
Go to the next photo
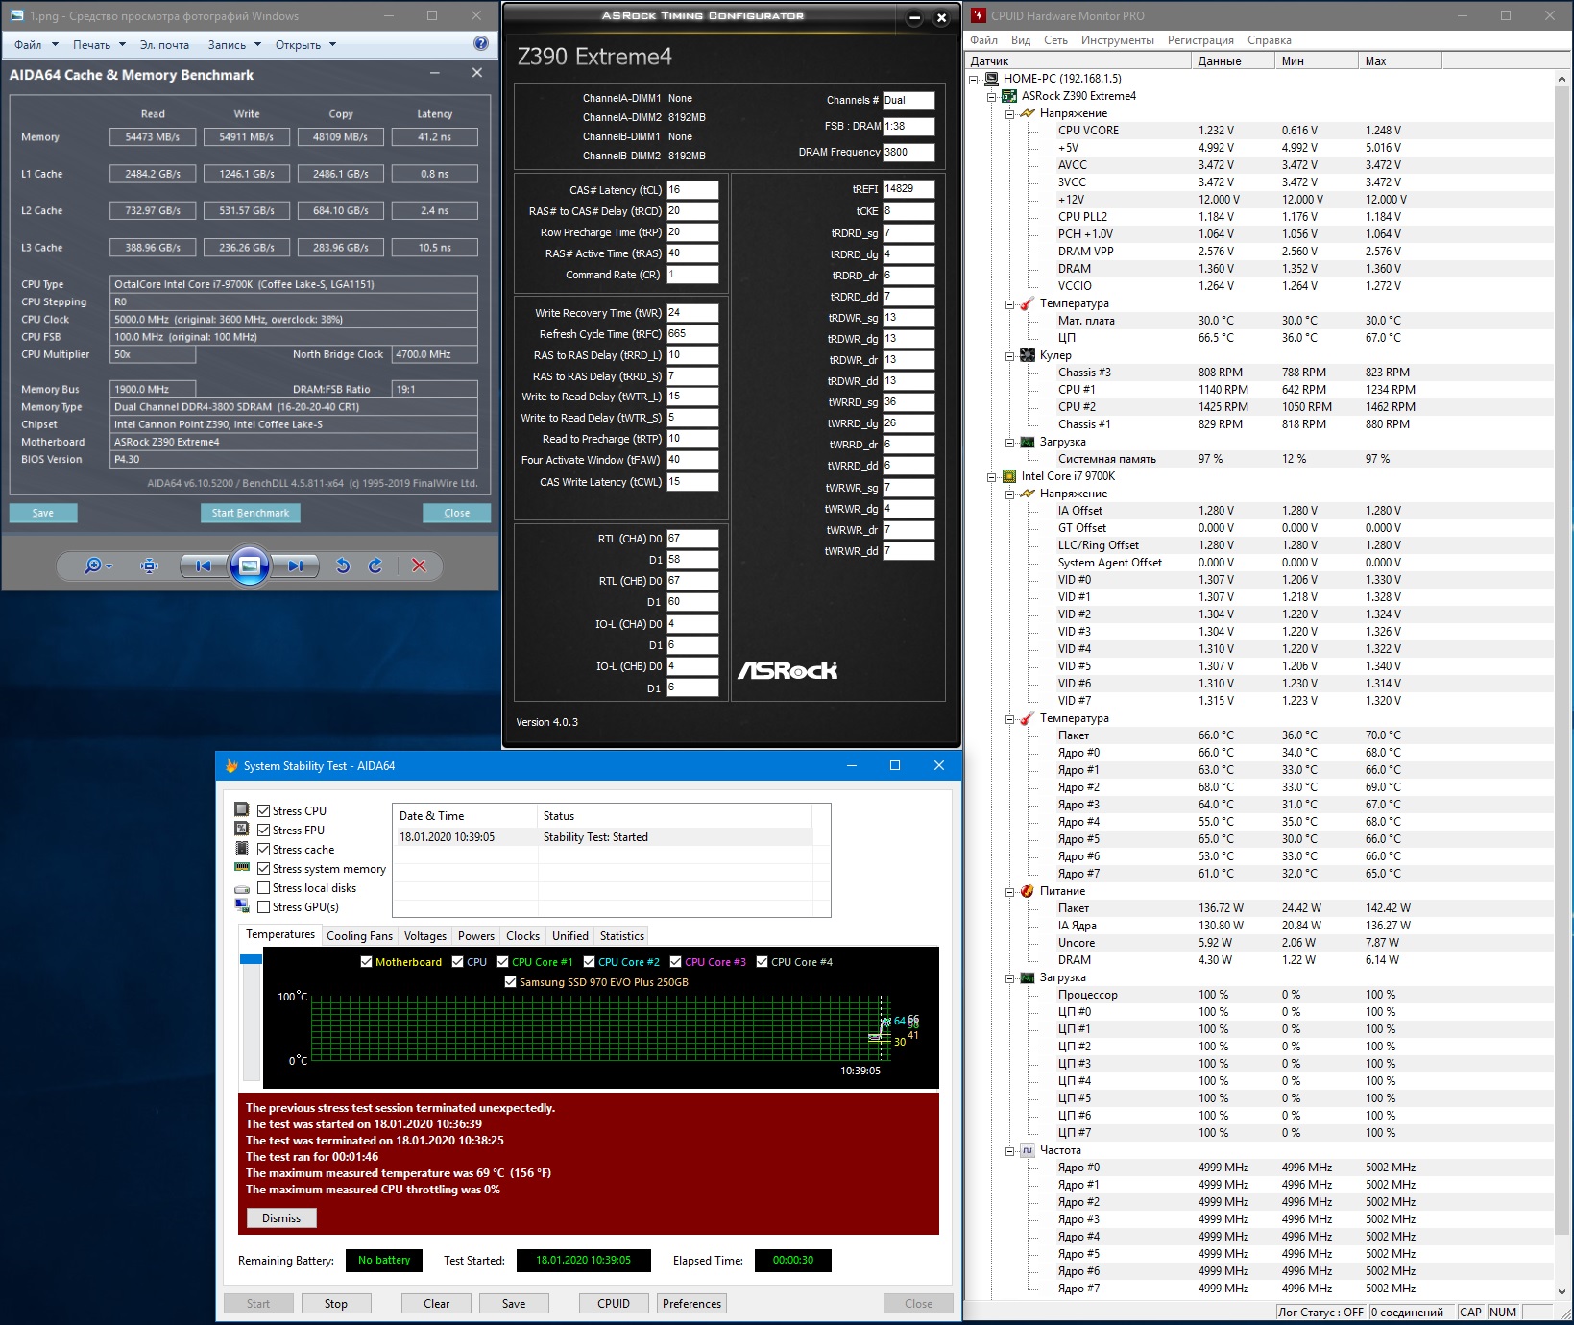point(295,566)
